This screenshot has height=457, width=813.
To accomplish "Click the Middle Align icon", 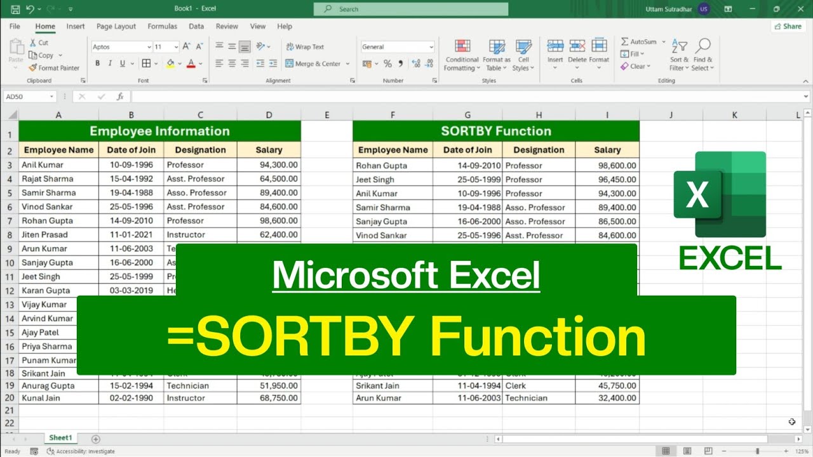I will pos(232,46).
